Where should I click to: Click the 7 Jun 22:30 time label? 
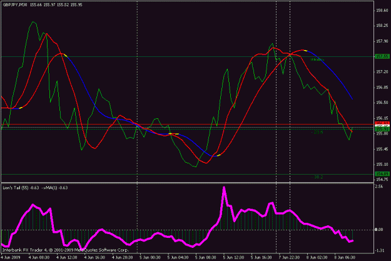[289, 257]
